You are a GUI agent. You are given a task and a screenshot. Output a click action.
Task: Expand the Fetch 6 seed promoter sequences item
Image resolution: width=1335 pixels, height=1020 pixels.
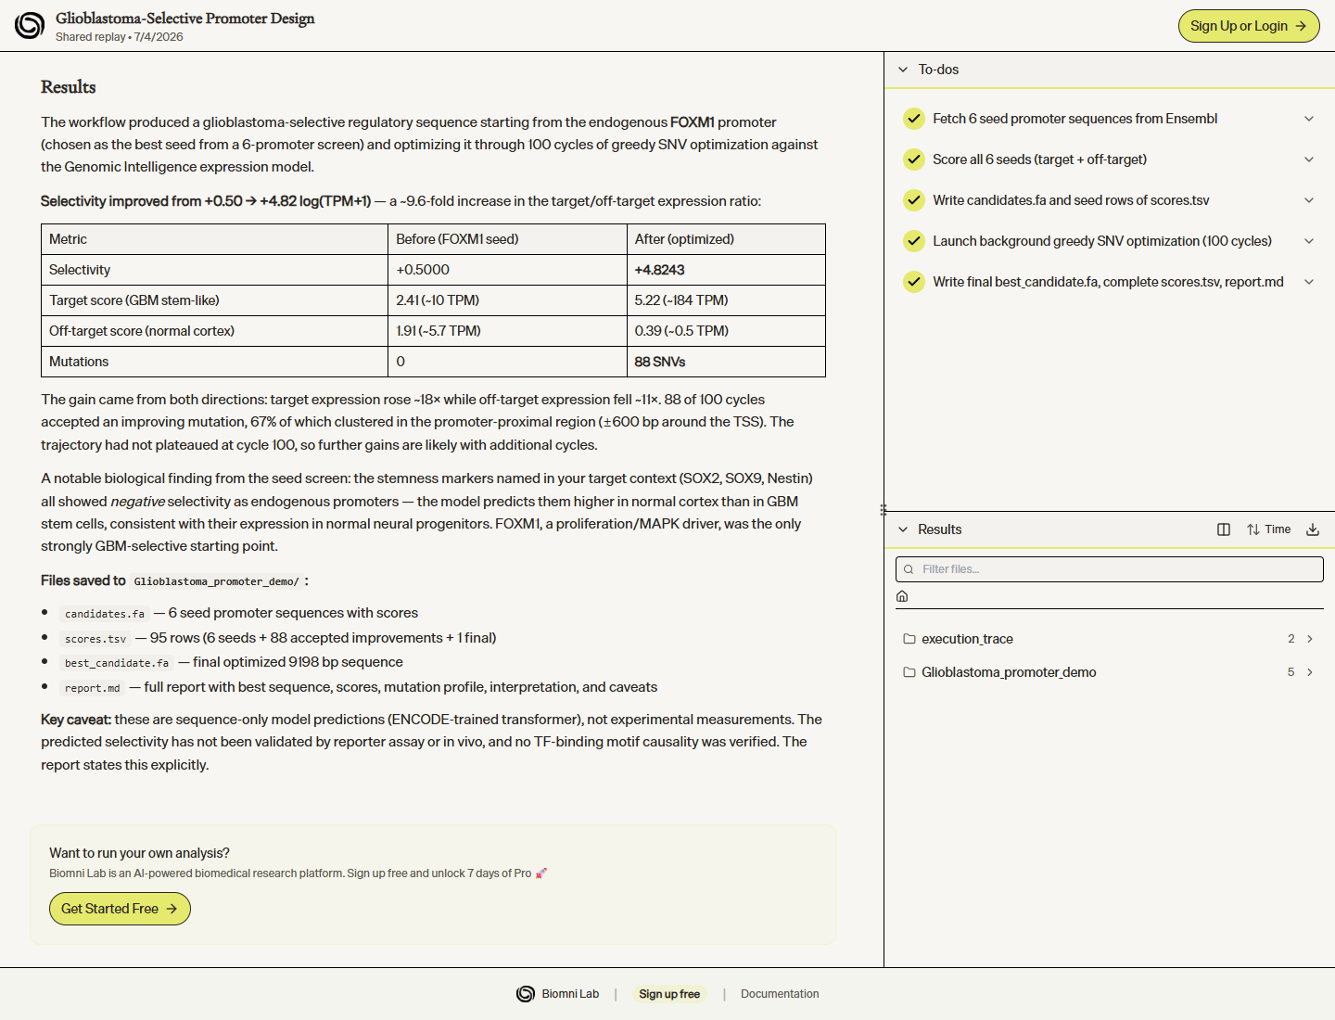pyautogui.click(x=1309, y=119)
